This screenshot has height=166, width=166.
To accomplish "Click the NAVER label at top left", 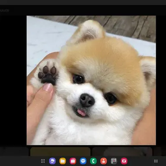I will pyautogui.click(x=4, y=11).
